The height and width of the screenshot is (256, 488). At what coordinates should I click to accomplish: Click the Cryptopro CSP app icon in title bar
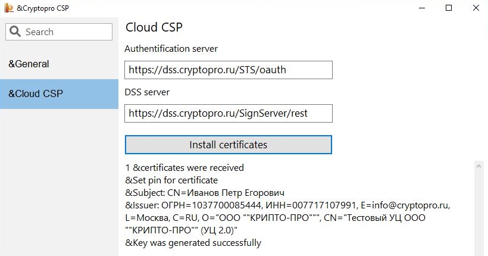coord(9,8)
